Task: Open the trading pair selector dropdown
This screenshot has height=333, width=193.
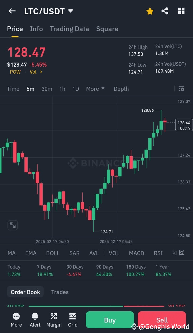Action: (x=70, y=11)
